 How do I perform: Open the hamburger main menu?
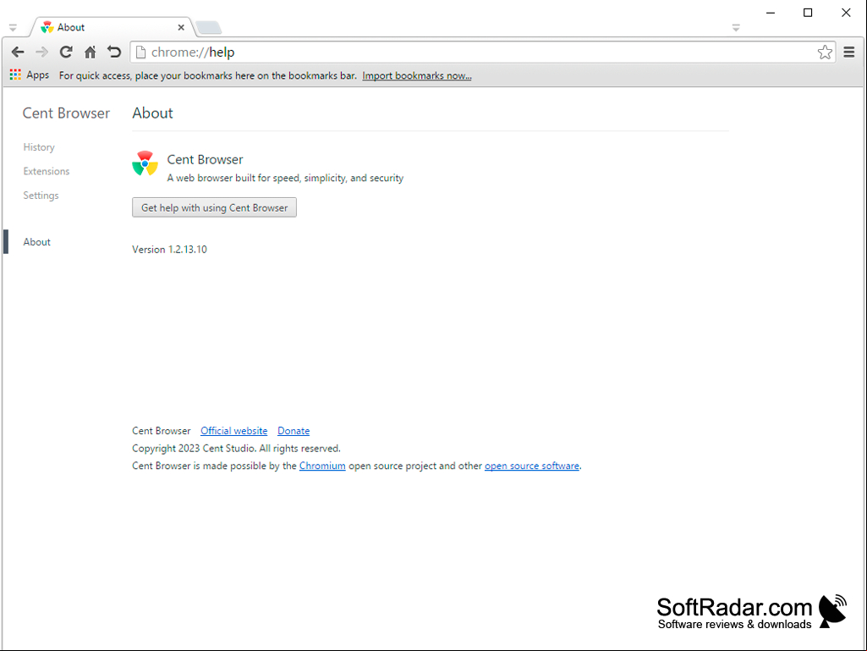pyautogui.click(x=849, y=52)
